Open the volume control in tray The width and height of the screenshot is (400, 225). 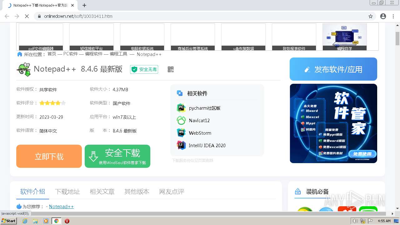point(355,221)
